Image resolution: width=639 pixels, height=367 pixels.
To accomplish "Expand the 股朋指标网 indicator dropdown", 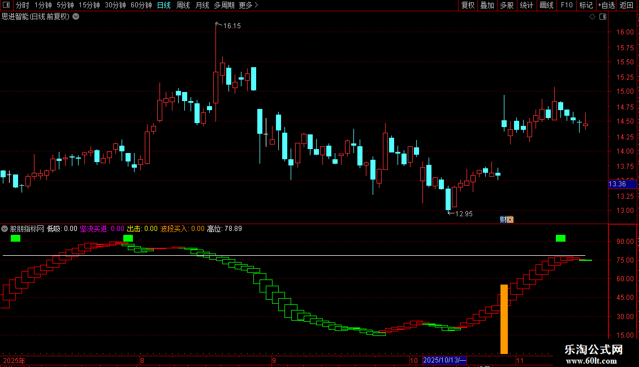I will pos(5,229).
